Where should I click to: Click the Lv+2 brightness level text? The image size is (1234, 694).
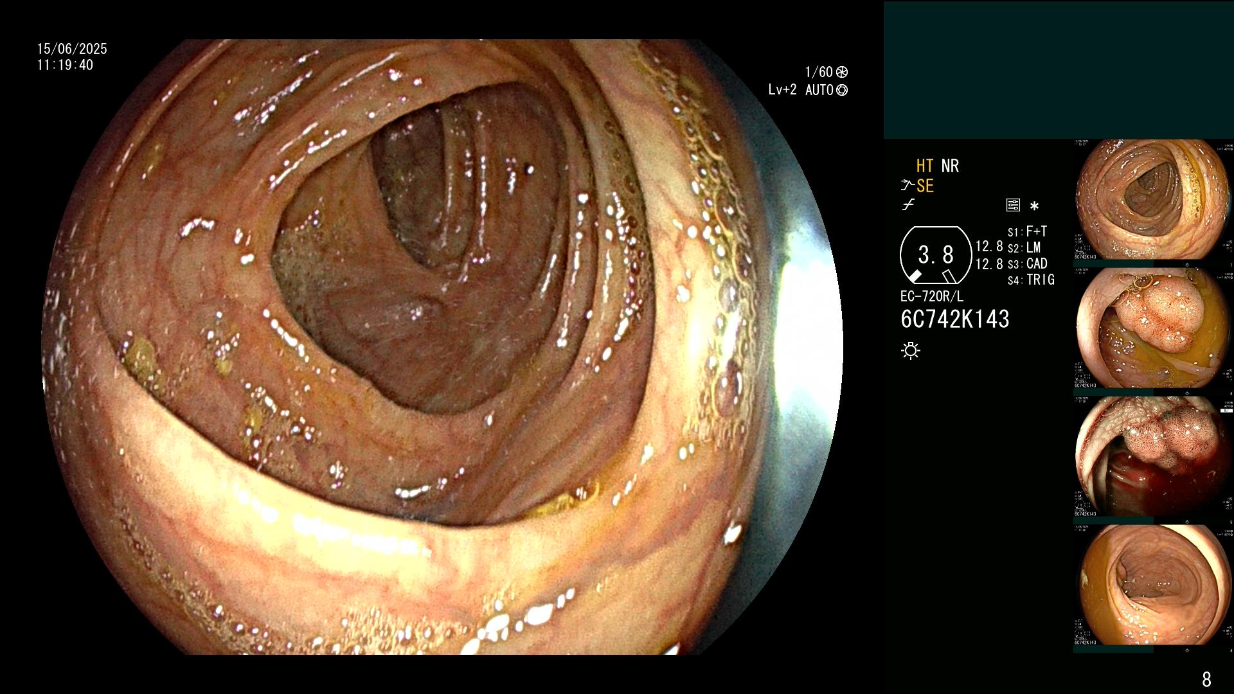782,90
